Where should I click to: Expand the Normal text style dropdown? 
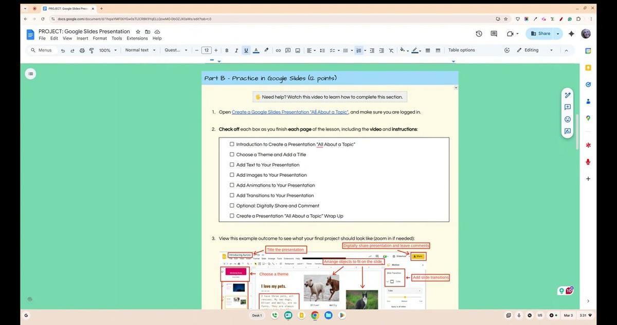click(140, 50)
